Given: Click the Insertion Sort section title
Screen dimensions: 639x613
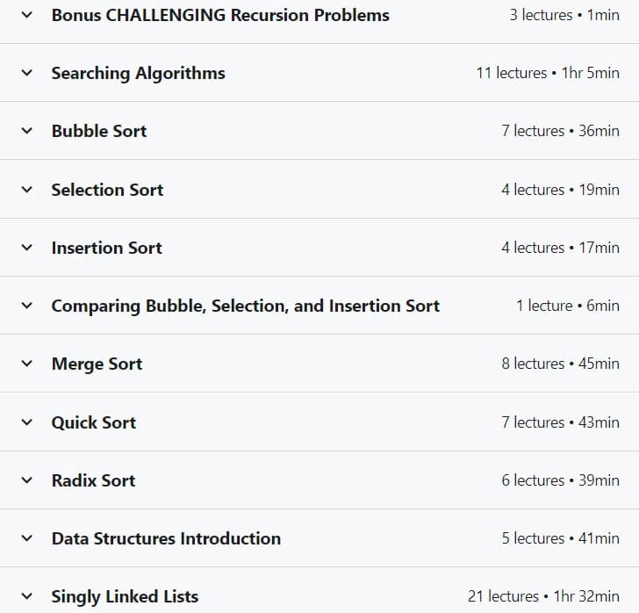Looking at the screenshot, I should click(107, 248).
